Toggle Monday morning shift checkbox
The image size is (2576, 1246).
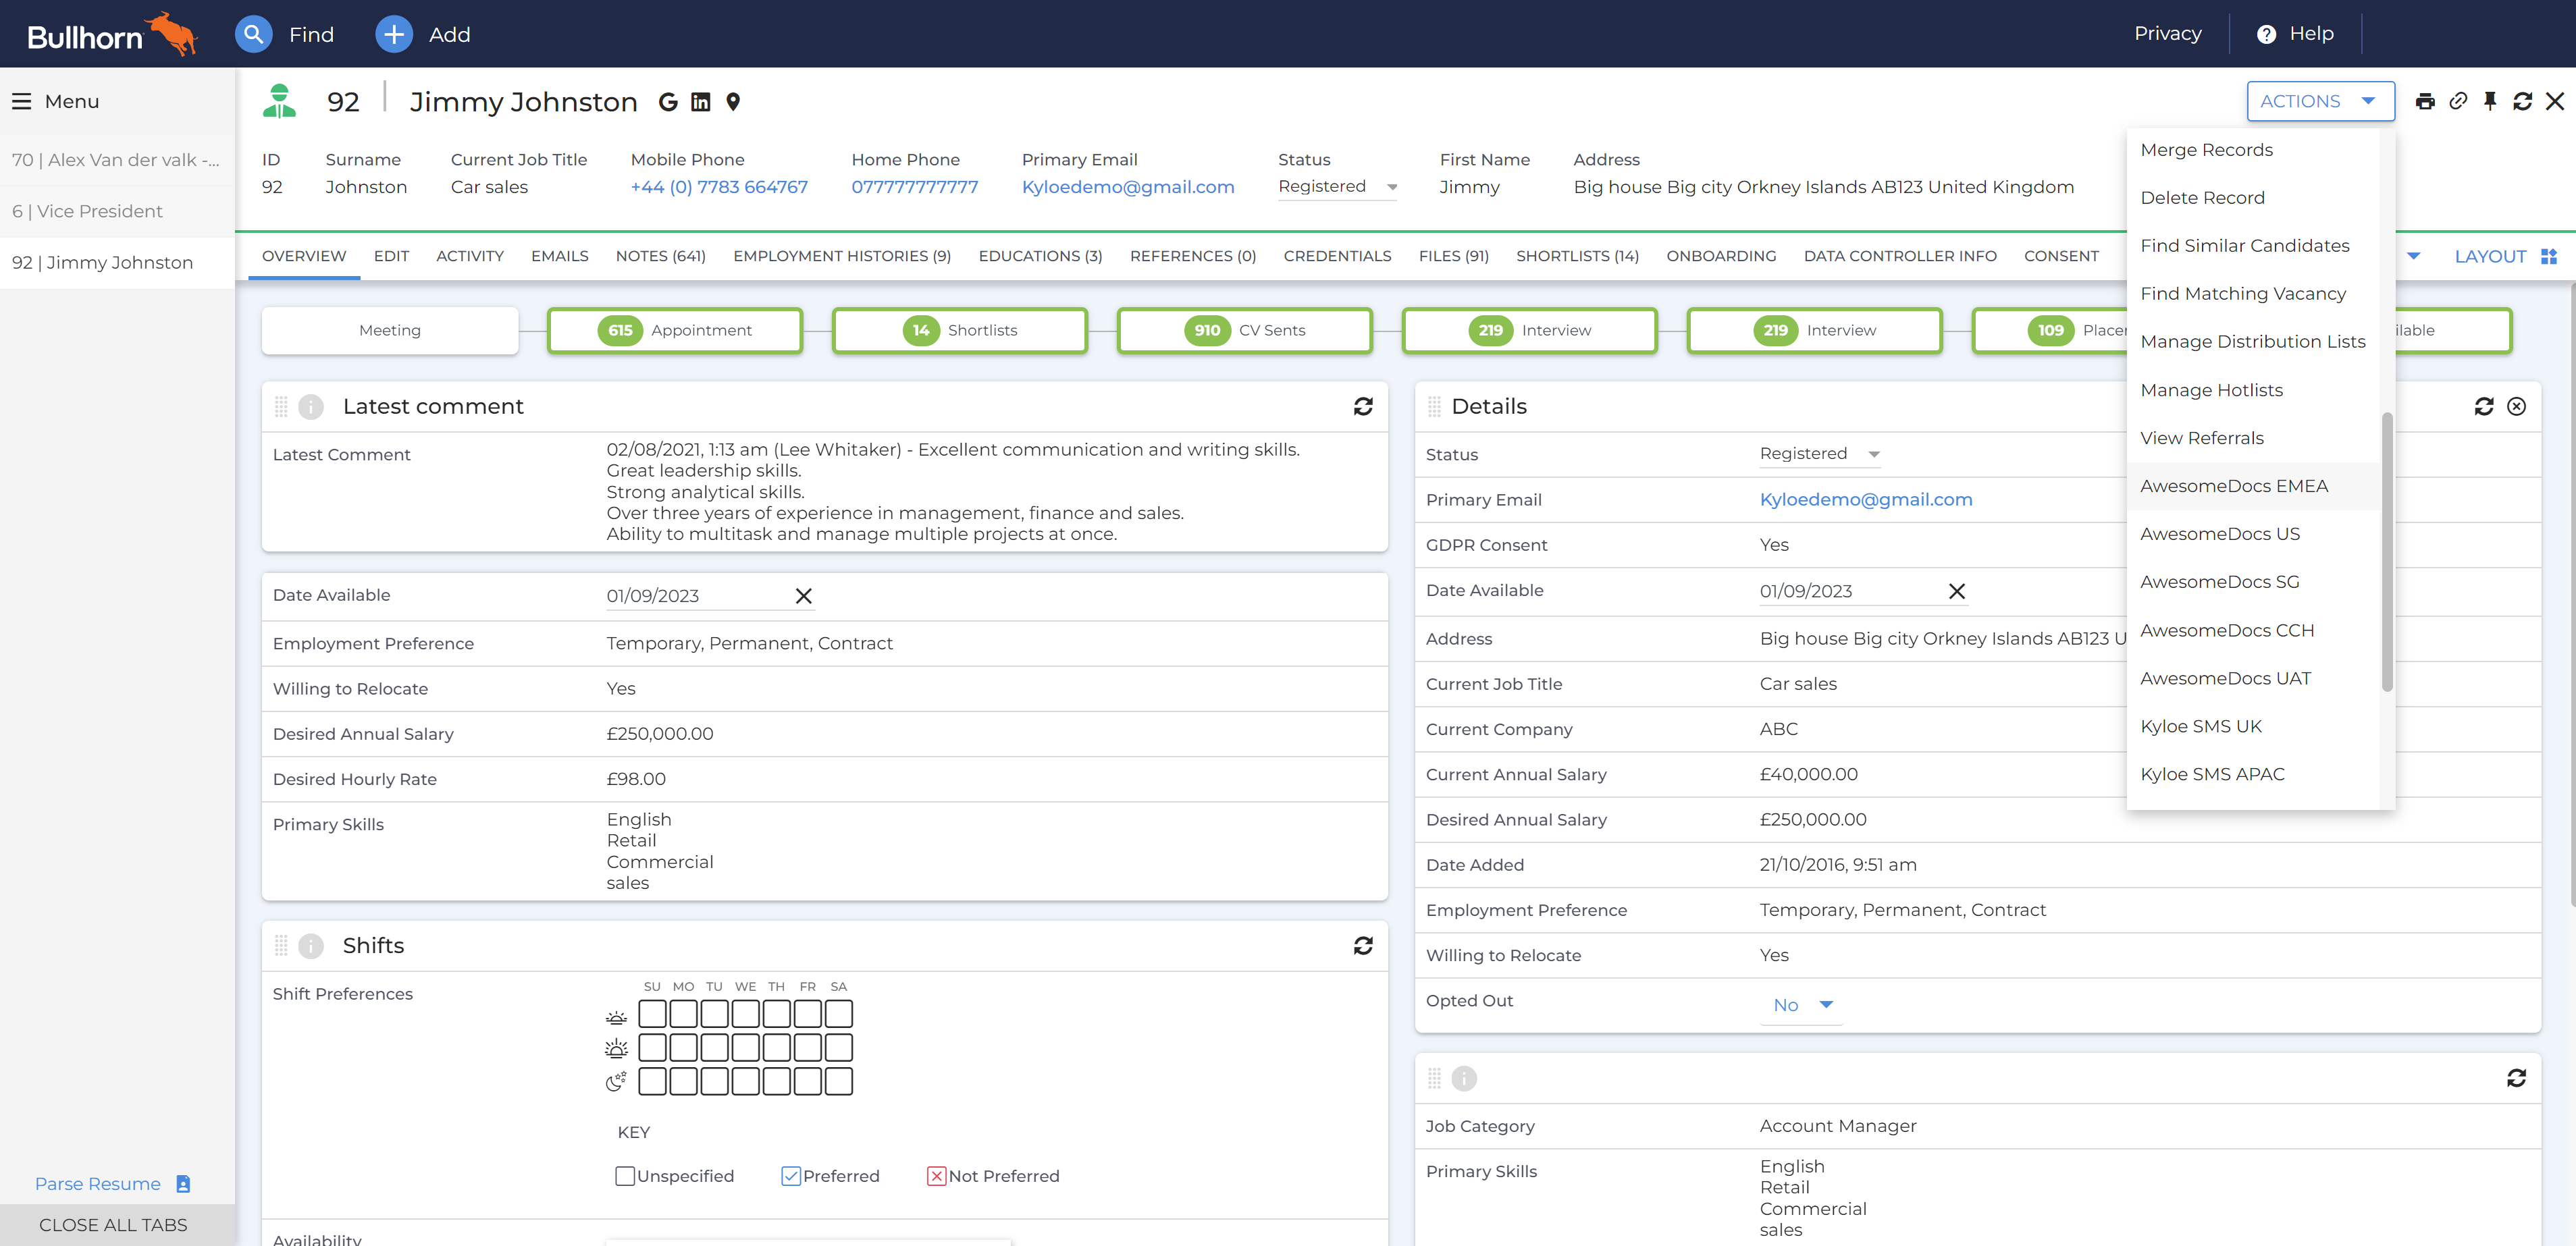pos(683,1014)
